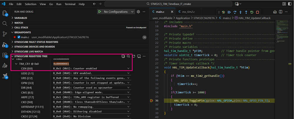Viewport: 294px width, 119px height.
Task: Open the UDIS field value dropdown
Action: (x=128, y=73)
